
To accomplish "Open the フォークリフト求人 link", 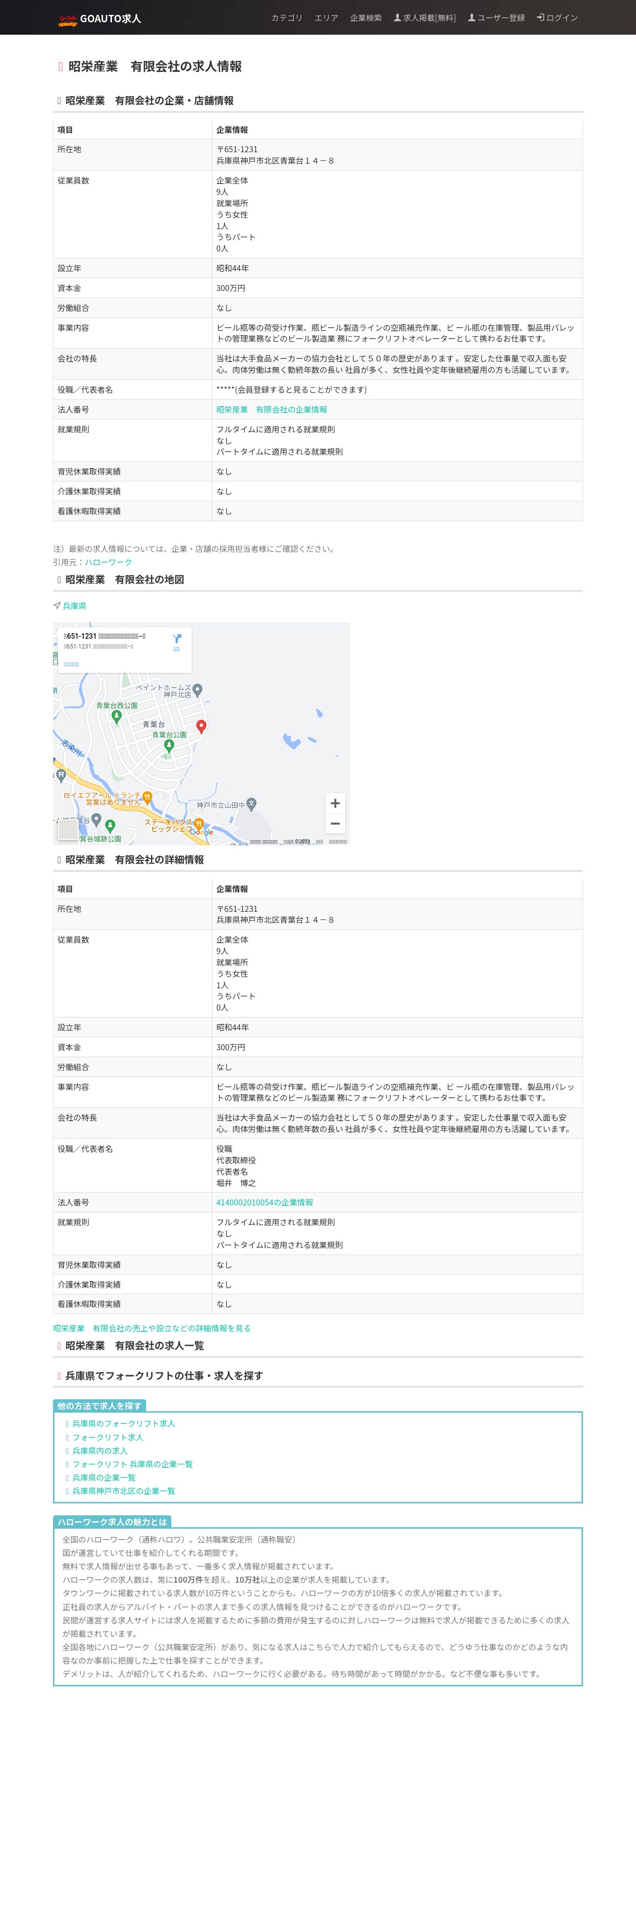I will (108, 1437).
